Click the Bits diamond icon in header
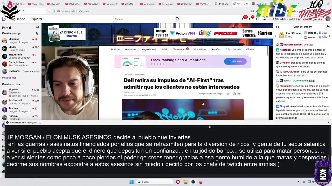Screen dimensions: 332x186 tap(265, 19)
